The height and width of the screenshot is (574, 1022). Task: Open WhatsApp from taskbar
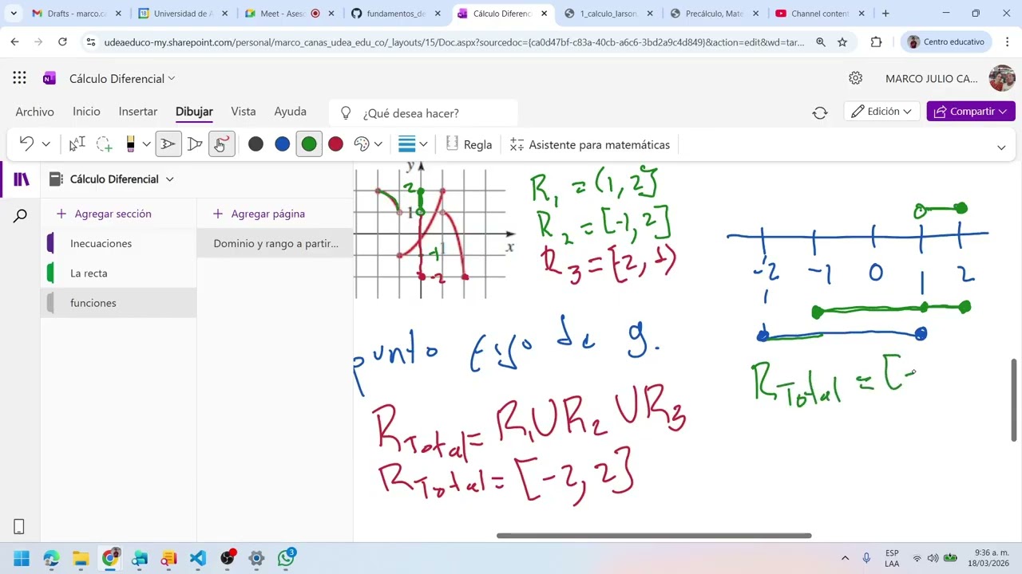pos(286,558)
